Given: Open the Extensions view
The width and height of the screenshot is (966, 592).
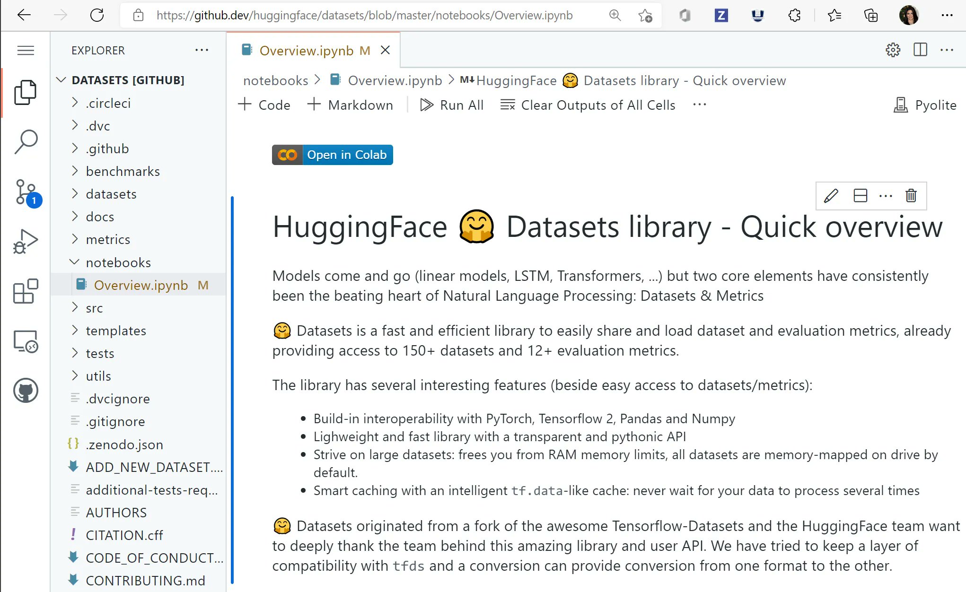Looking at the screenshot, I should [26, 291].
